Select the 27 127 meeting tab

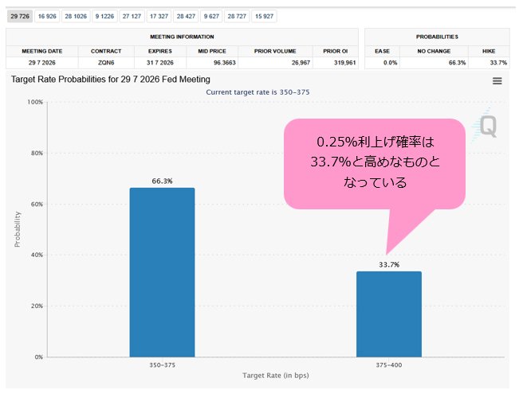pyautogui.click(x=132, y=16)
